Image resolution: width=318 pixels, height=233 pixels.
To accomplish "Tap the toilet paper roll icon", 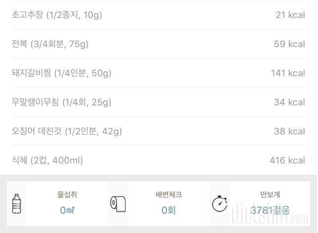I will pos(117,204).
